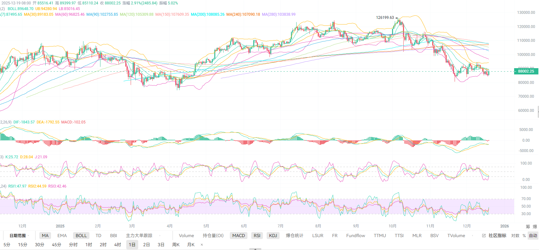
Task: Enable the Fundflow indicator
Action: coord(355,236)
